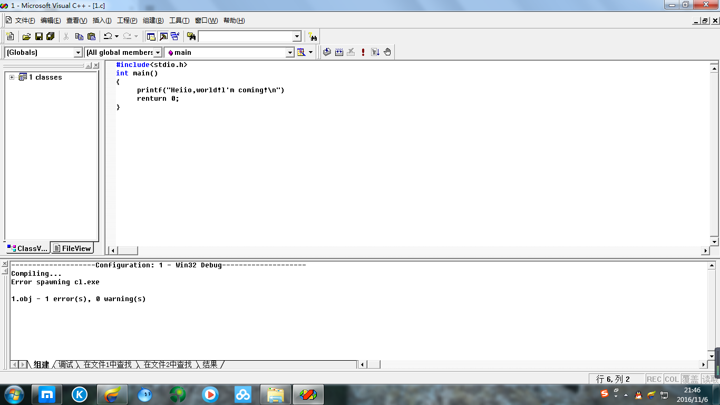Click the Compile icon in build toolbar
720x405 pixels.
click(x=327, y=52)
